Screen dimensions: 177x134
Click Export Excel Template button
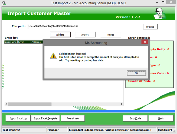click(45, 118)
